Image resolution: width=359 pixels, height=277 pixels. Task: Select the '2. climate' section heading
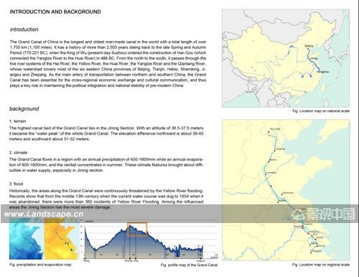(18, 153)
